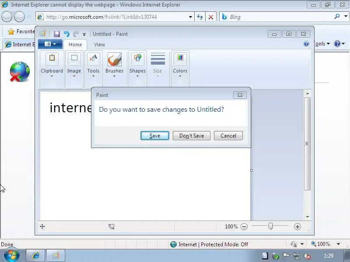Close the Paint save prompt dialog
Screen dimensions: 350x262
pos(240,95)
